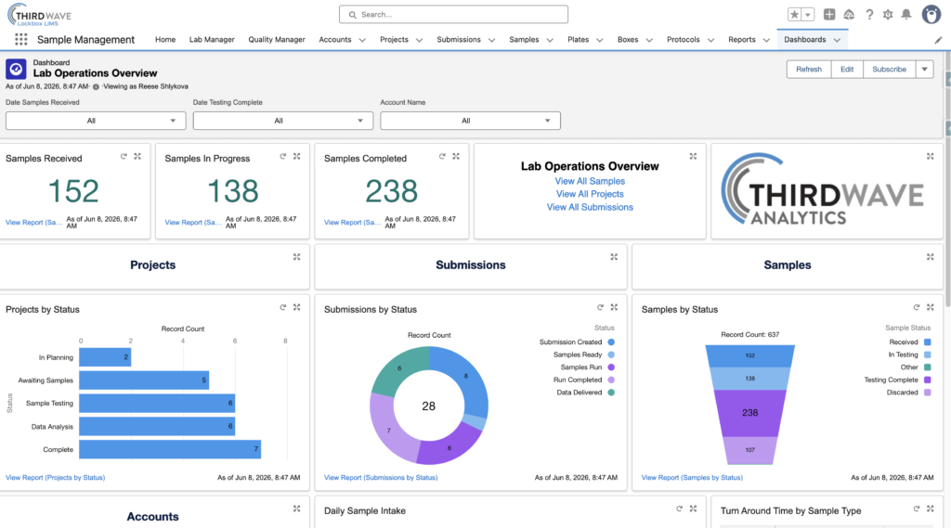Click the edit navigation pencil icon
Screen dimensions: 951x528
(938, 40)
